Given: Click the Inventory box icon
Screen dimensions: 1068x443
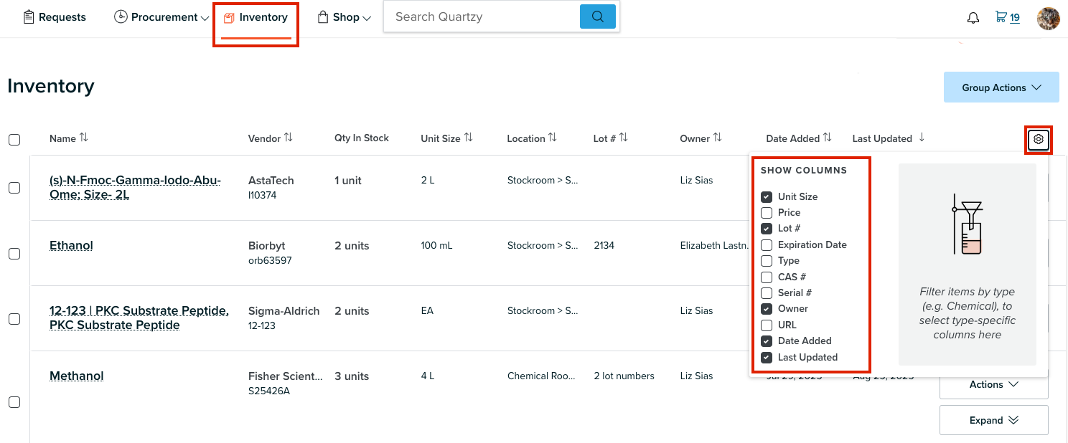Looking at the screenshot, I should pos(229,17).
